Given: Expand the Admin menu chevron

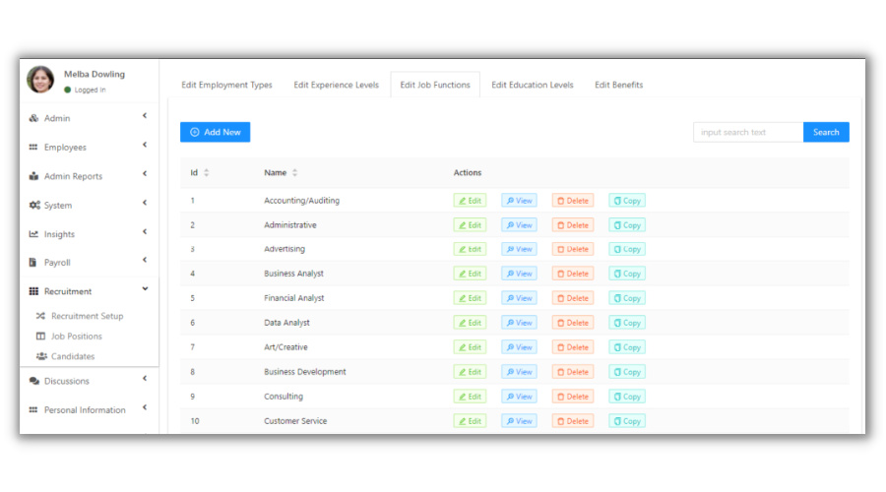Looking at the screenshot, I should (x=145, y=116).
